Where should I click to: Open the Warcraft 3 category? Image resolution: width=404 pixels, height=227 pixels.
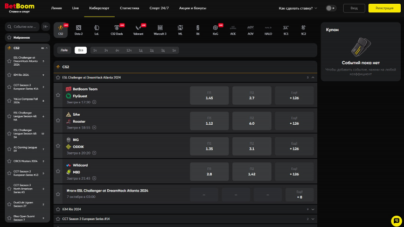pos(160,30)
